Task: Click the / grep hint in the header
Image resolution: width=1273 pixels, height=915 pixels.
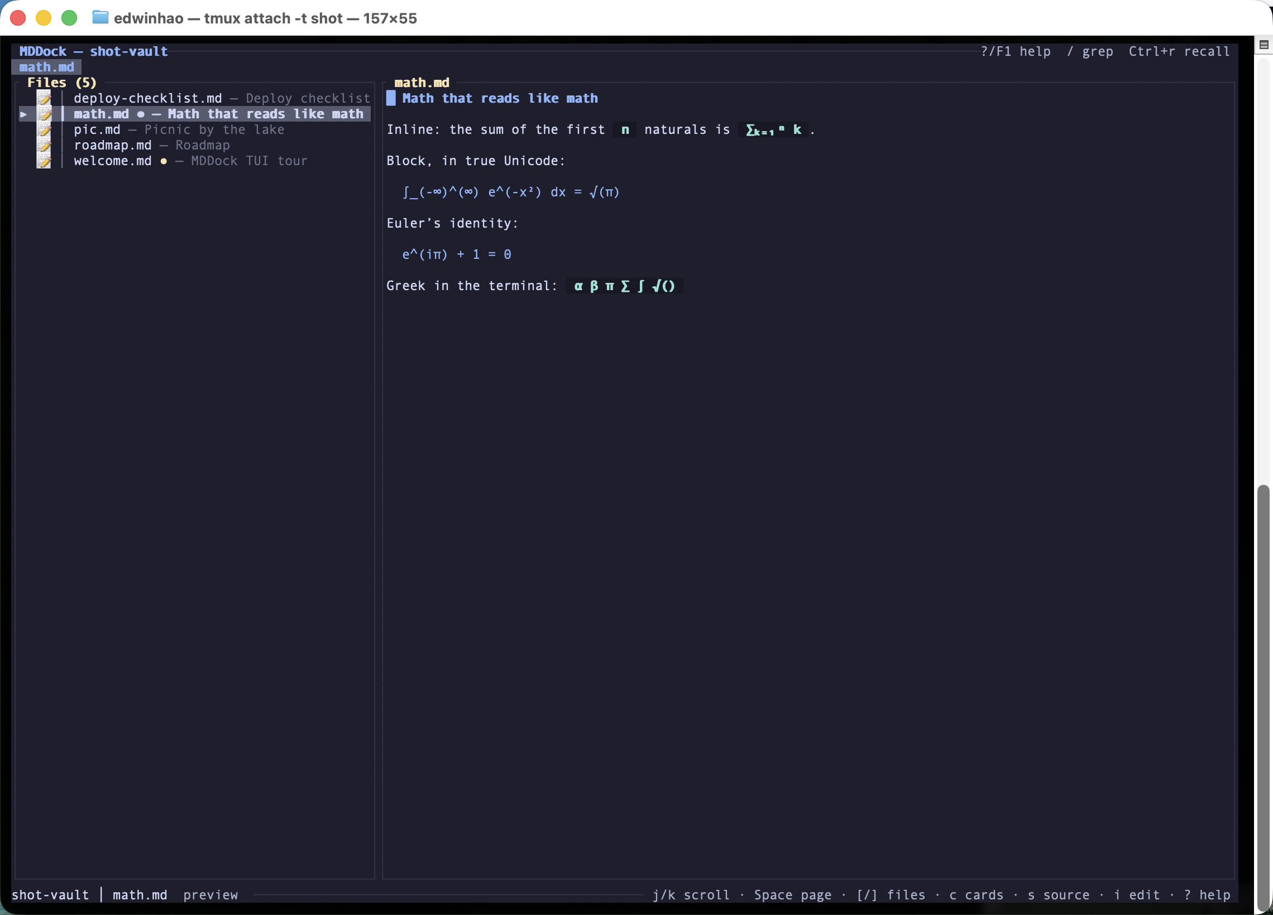Action: click(x=1089, y=52)
